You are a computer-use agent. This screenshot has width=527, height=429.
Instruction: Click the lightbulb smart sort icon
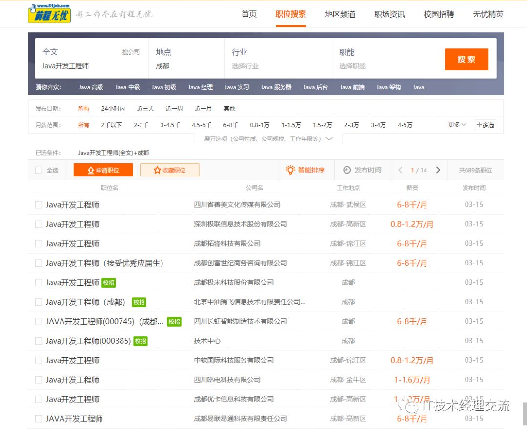click(290, 170)
